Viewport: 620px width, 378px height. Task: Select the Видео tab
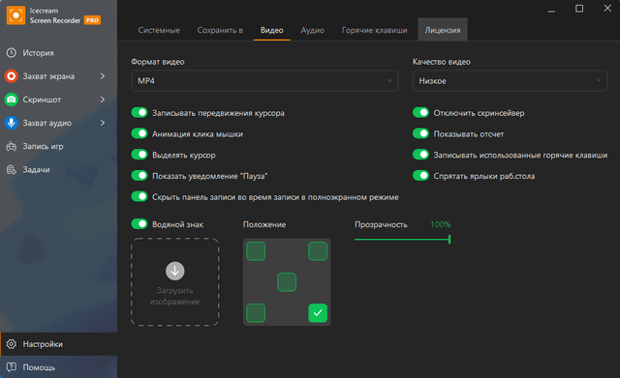(x=271, y=30)
